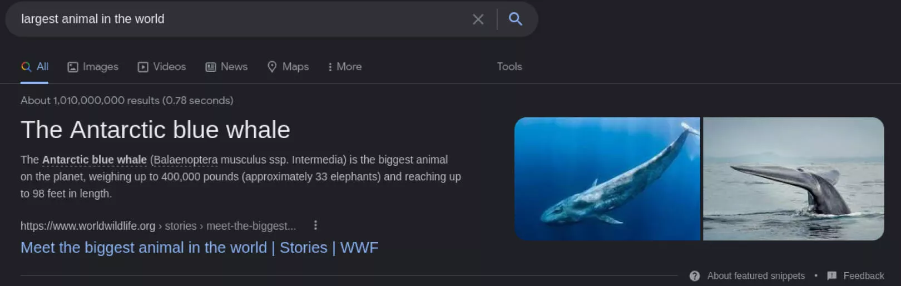Viewport: 901px width, 286px height.
Task: Click in the search query input field
Action: [239, 19]
